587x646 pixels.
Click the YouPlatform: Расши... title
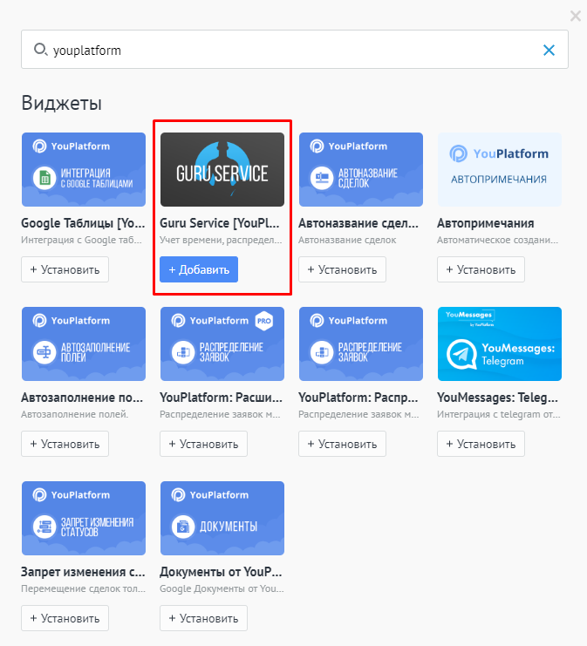tap(221, 398)
